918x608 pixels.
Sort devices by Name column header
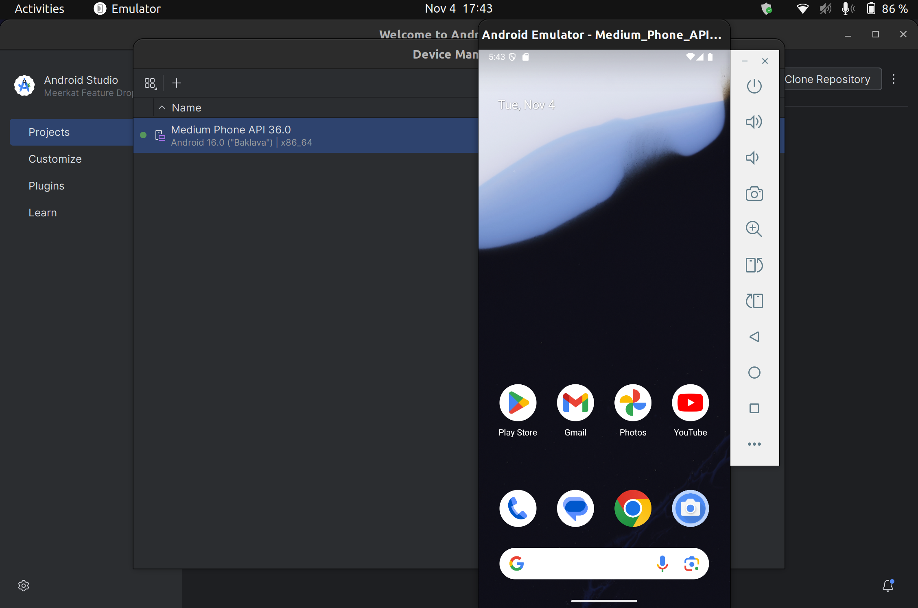tap(186, 108)
